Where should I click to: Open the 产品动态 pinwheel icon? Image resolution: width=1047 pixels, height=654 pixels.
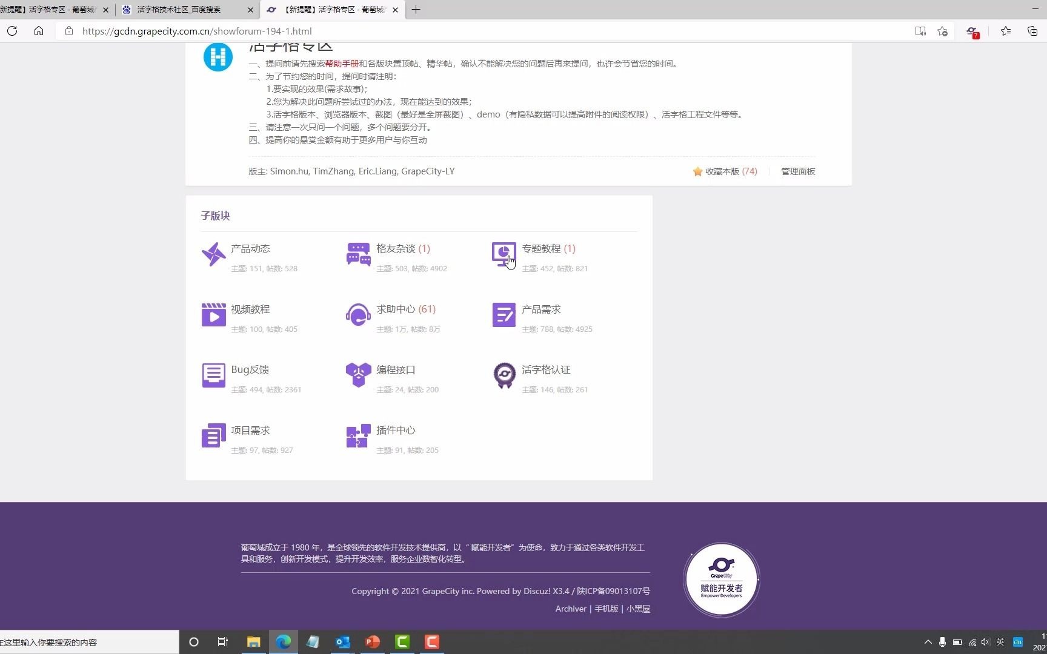tap(213, 254)
